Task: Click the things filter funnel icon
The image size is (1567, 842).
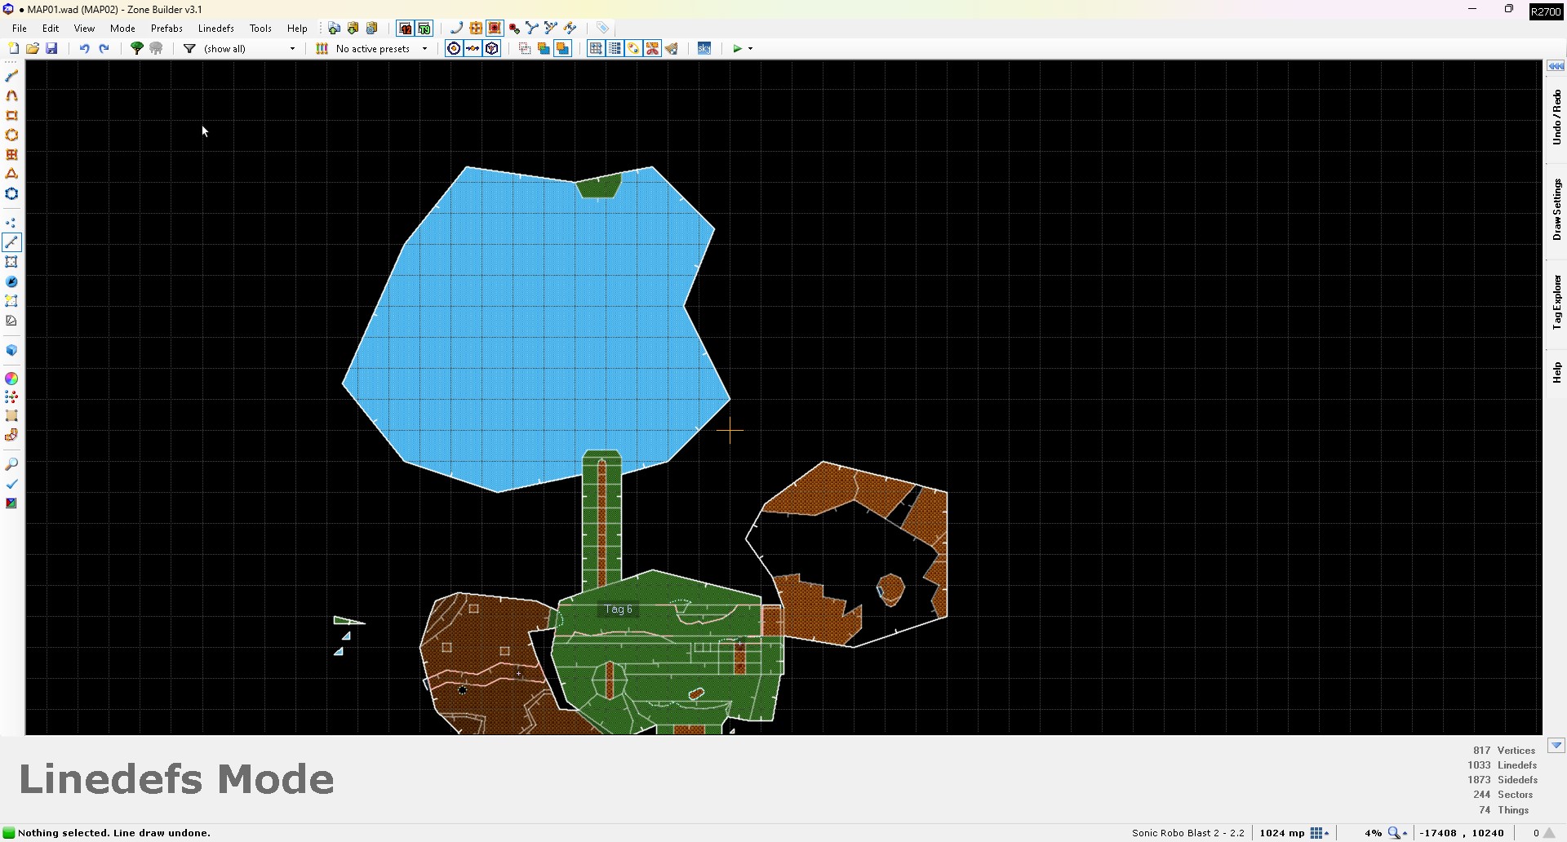Action: click(x=189, y=49)
